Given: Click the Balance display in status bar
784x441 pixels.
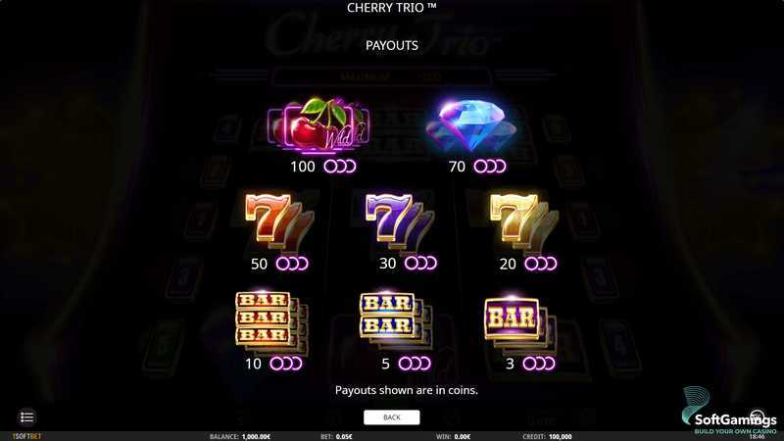Looking at the screenshot, I should coord(240,436).
